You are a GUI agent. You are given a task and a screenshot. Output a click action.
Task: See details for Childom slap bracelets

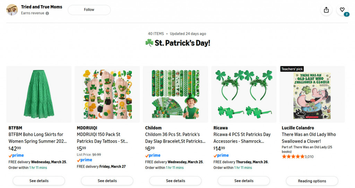(175, 181)
